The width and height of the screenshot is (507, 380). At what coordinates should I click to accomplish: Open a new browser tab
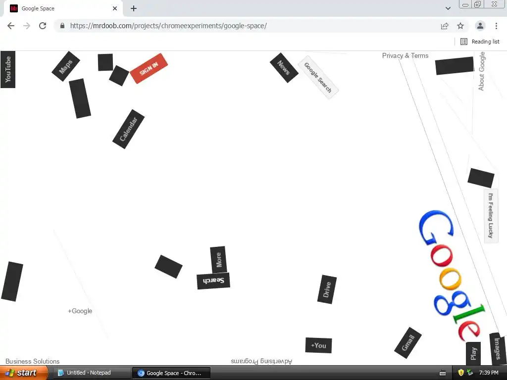click(x=134, y=8)
